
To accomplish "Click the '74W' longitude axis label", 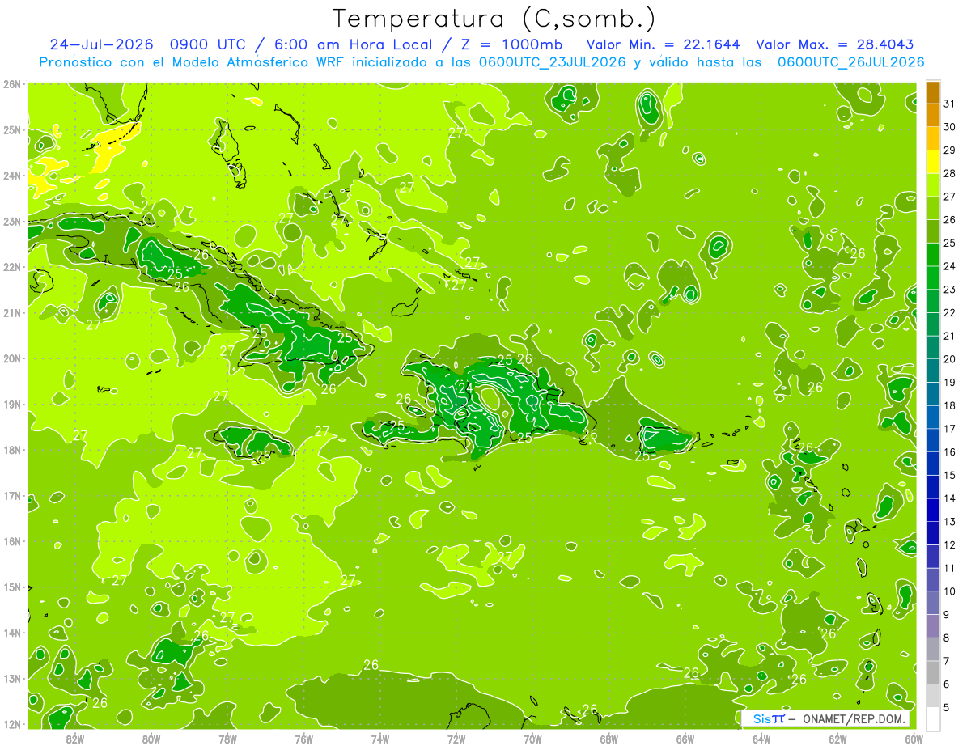I will 379,739.
